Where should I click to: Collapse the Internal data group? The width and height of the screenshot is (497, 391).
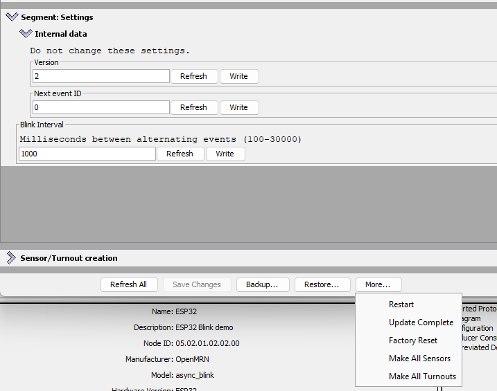pyautogui.click(x=26, y=33)
